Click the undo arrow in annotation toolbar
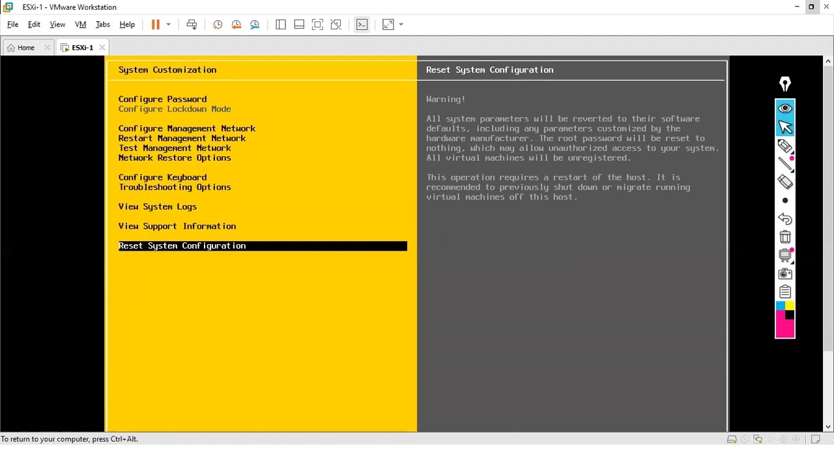This screenshot has height=469, width=834. [x=784, y=219]
